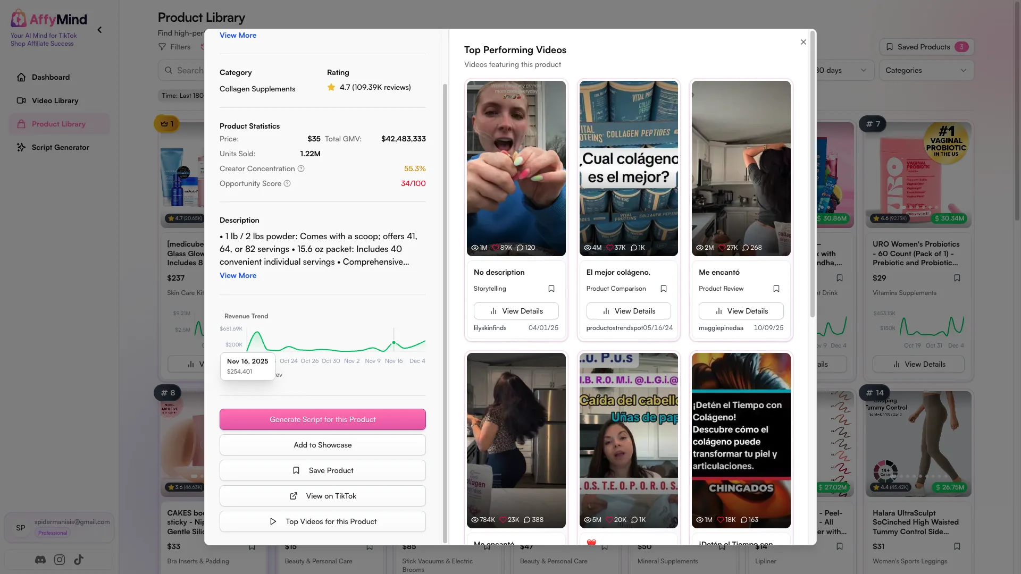Collapse the sidebar using the chevron arrow
The height and width of the screenshot is (574, 1021).
click(x=99, y=30)
